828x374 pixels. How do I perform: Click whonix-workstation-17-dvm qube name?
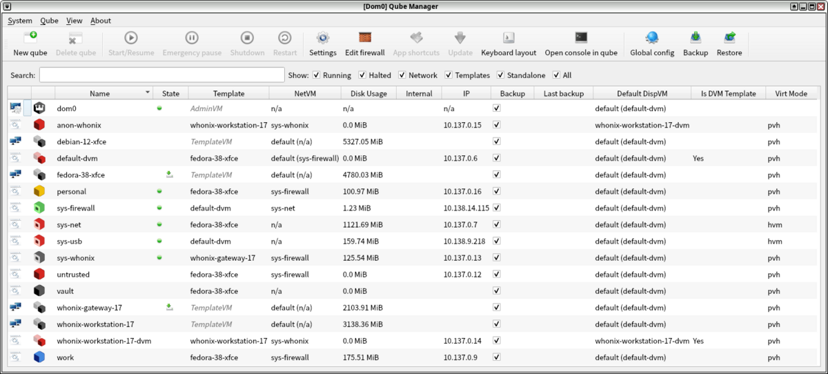point(104,340)
